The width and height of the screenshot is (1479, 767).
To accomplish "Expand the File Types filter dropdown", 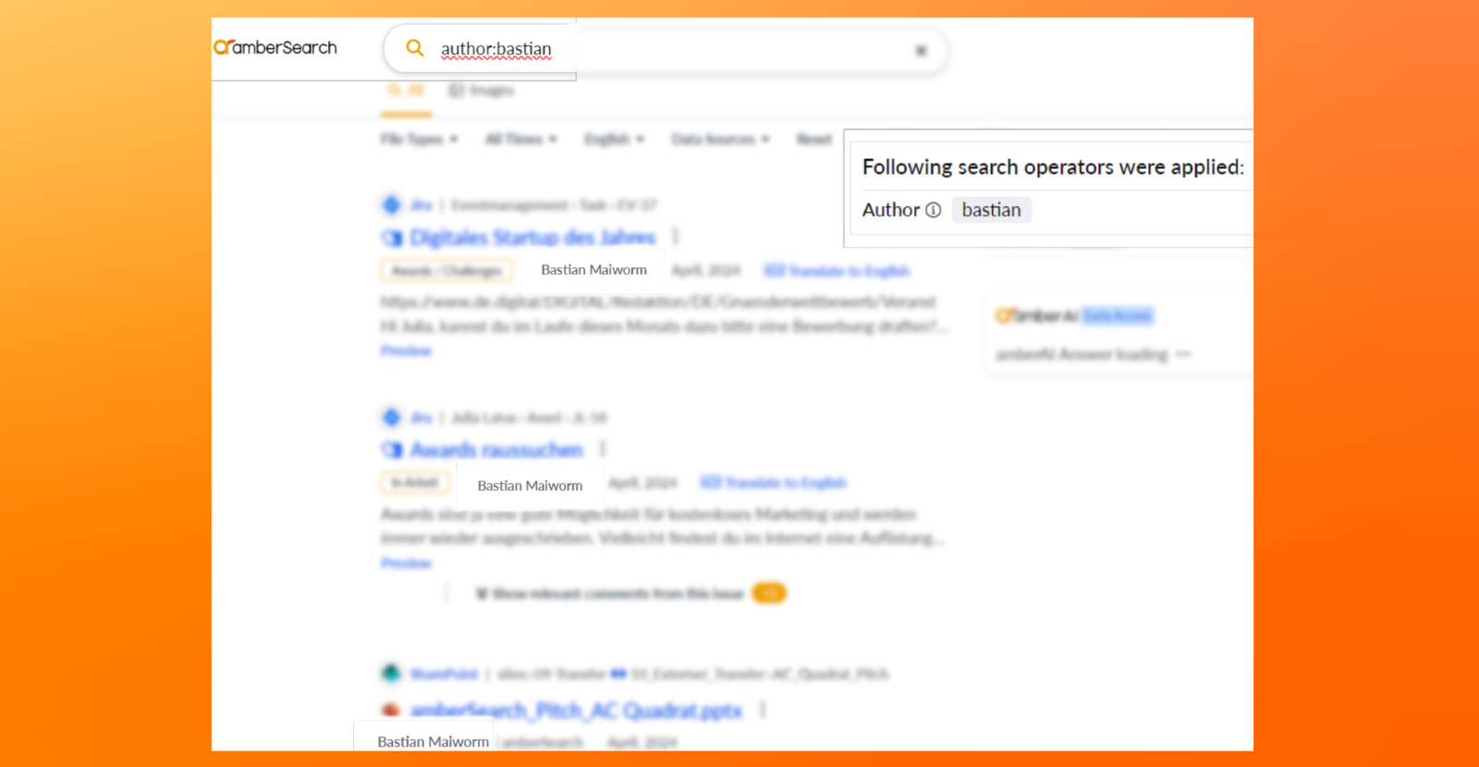I will click(419, 140).
